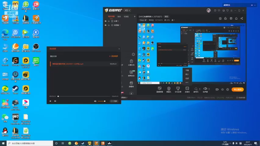Click the download circle icon in the side panel
The width and height of the screenshot is (260, 146).
coord(131,93)
